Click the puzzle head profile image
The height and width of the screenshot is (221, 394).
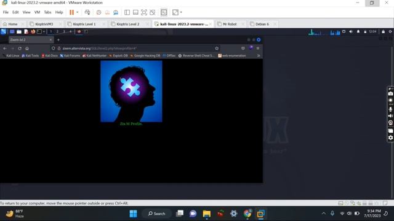131,91
